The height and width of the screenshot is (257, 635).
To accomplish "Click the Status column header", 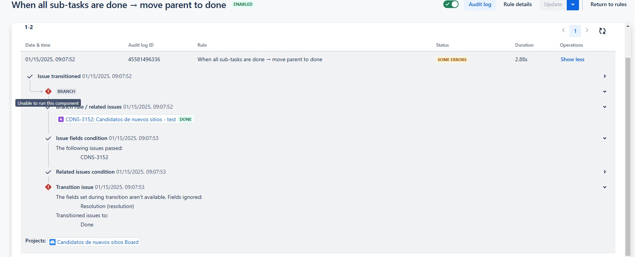I will coord(443,45).
